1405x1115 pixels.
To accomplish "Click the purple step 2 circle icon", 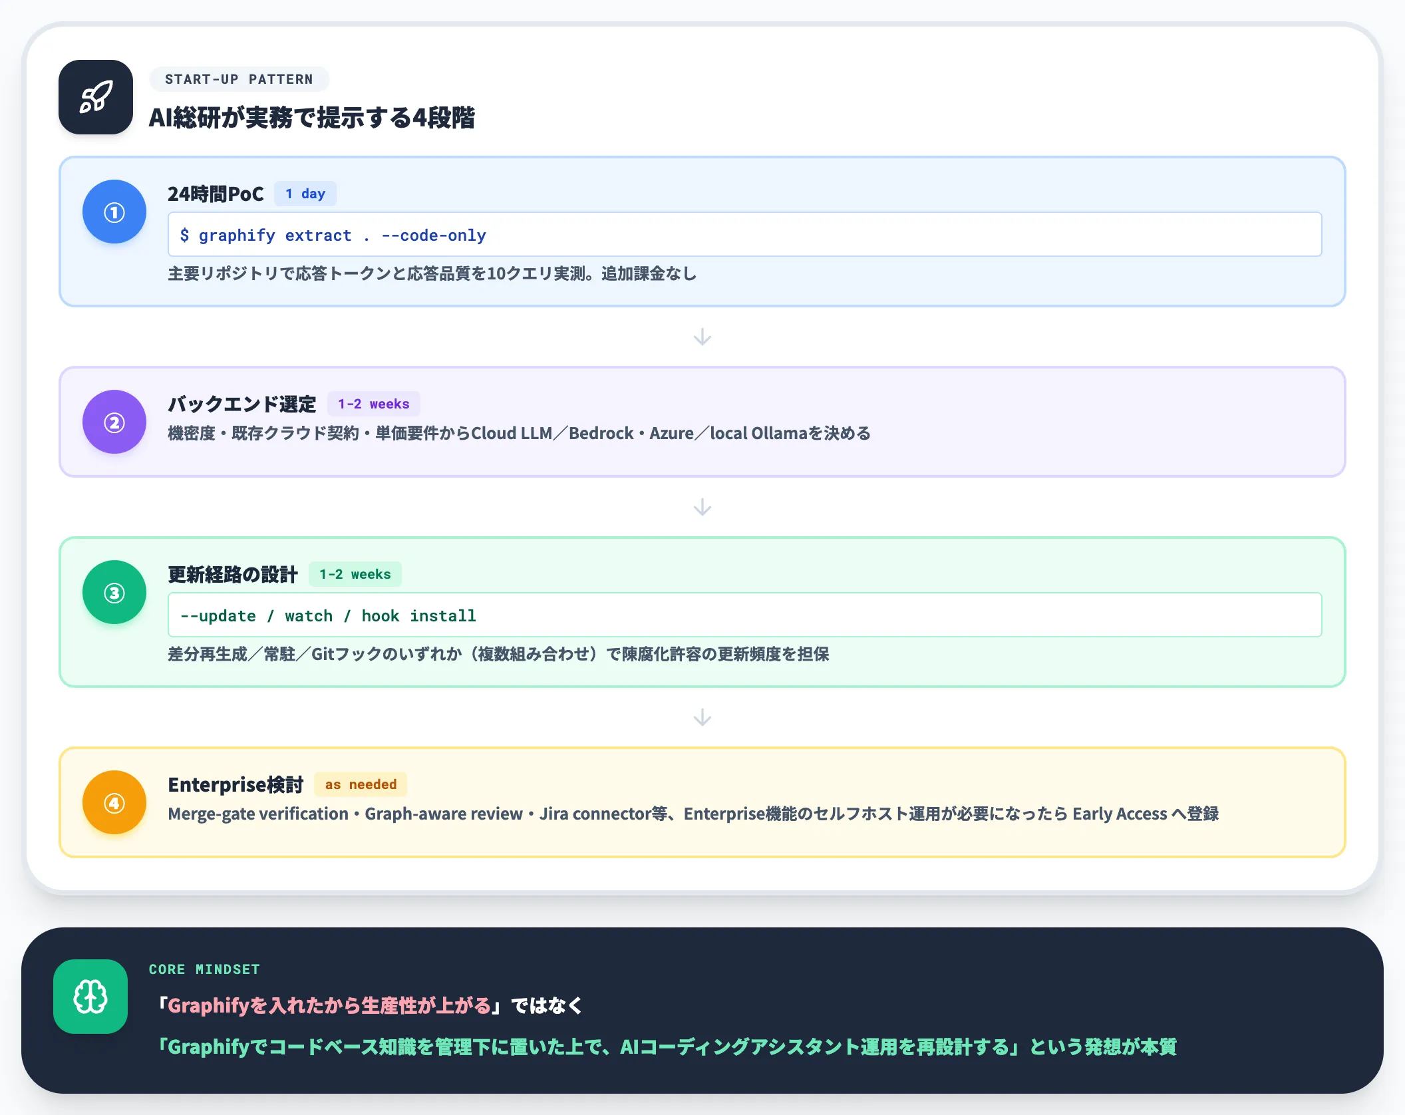I will 114,422.
